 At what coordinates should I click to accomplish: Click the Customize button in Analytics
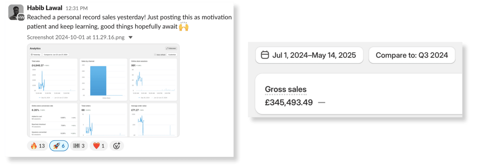(x=172, y=55)
